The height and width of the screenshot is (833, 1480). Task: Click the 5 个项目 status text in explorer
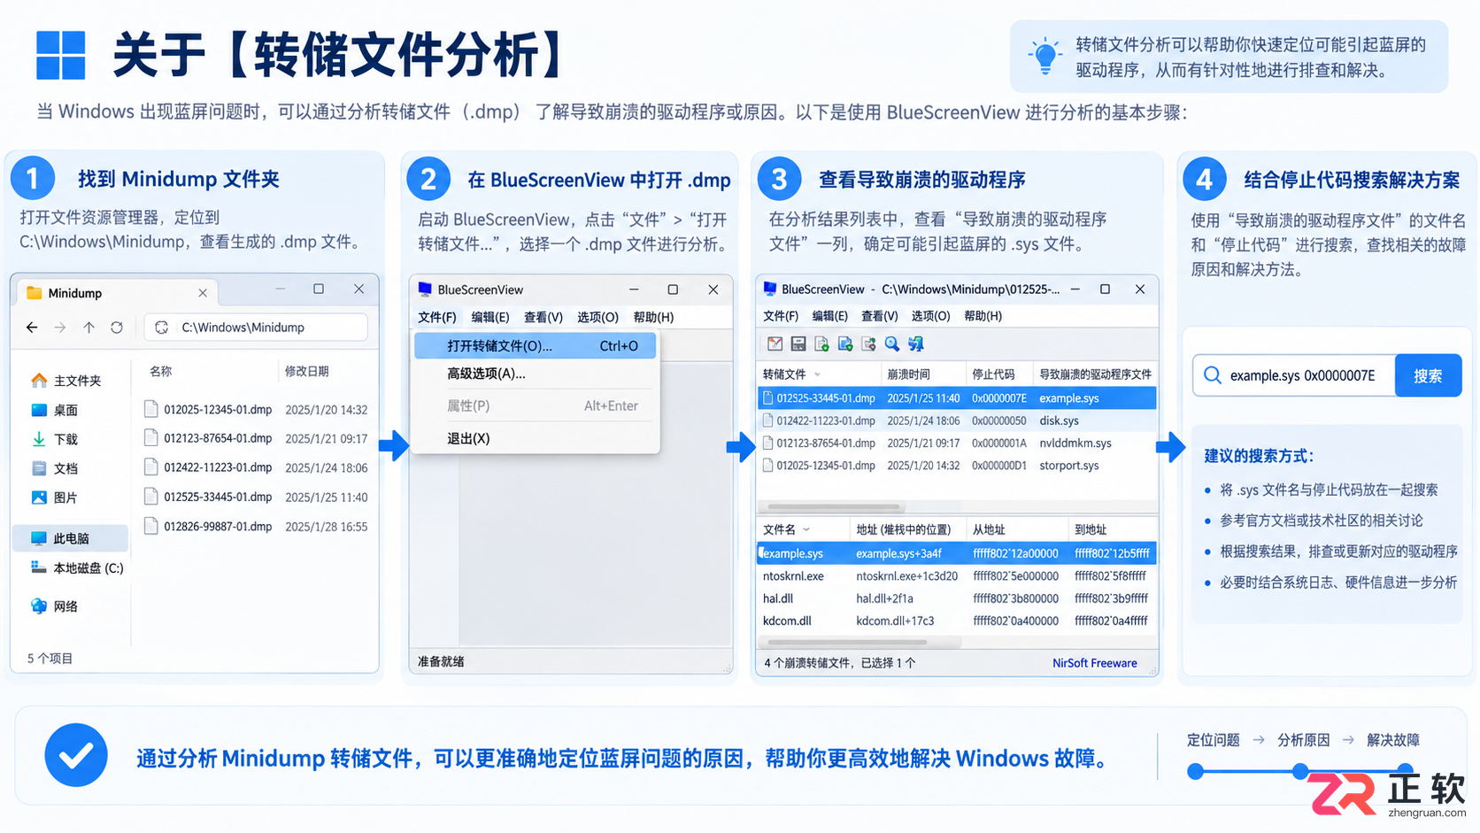[50, 659]
